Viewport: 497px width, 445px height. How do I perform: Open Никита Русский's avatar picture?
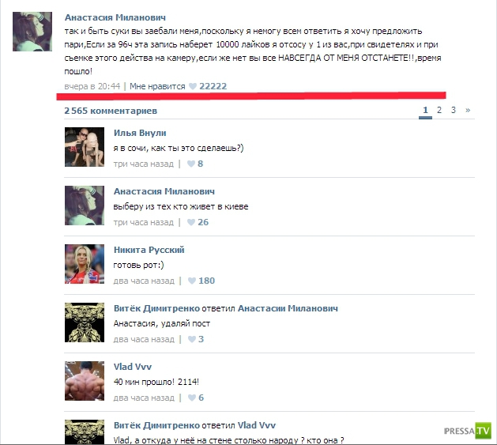click(x=85, y=264)
